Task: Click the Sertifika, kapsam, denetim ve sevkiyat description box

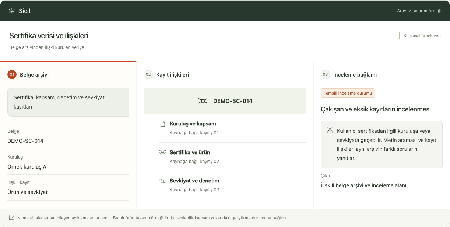Action: [x=68, y=102]
